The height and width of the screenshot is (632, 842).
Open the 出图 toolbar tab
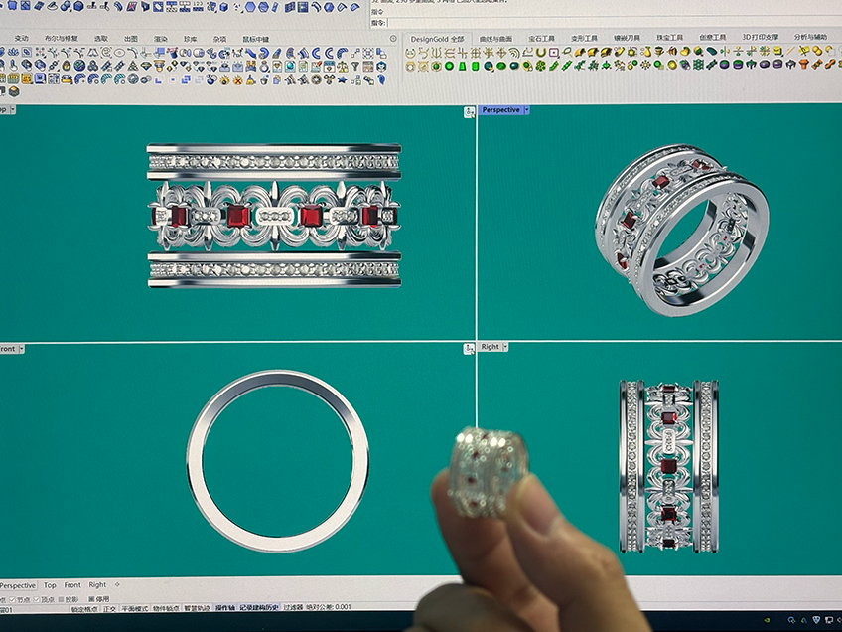coord(130,39)
